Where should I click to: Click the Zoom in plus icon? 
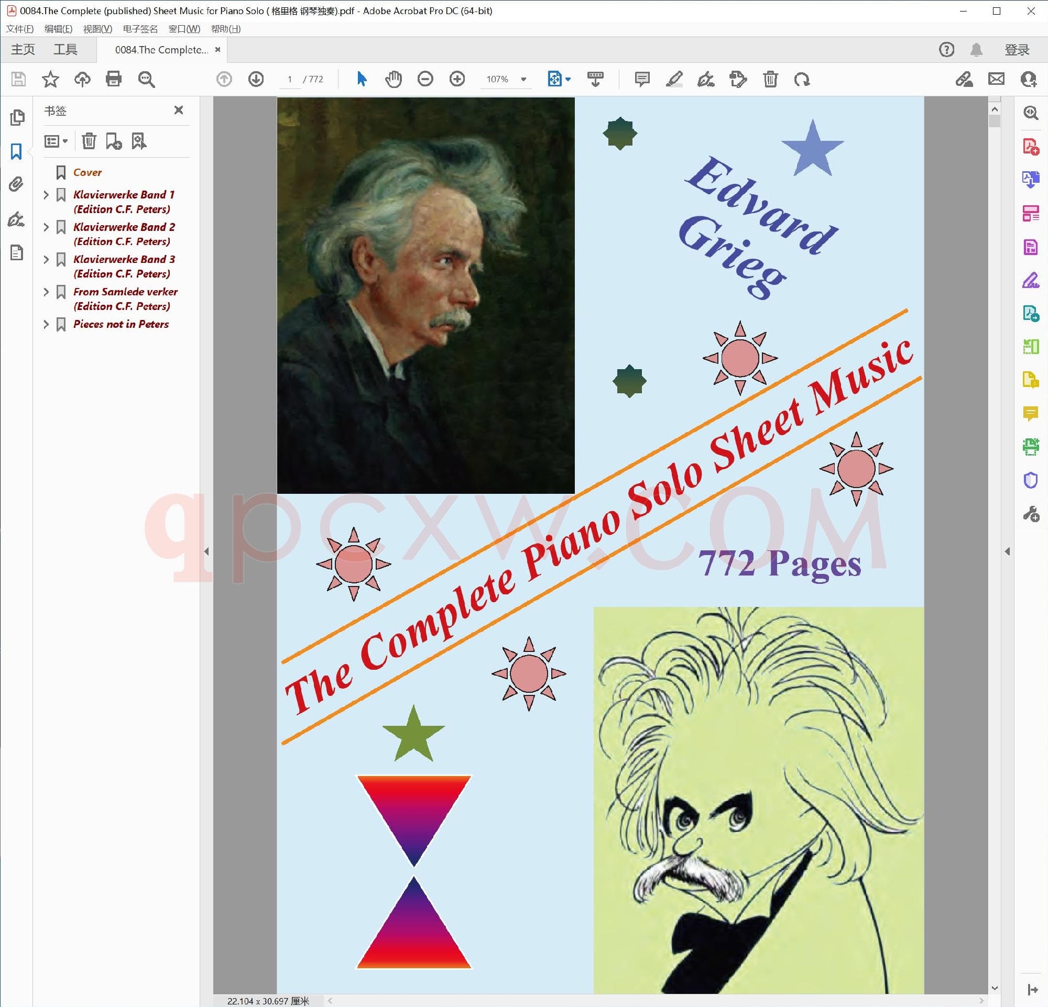(x=456, y=79)
